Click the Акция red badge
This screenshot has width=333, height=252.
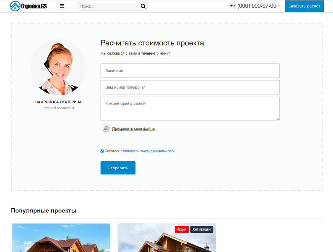pos(182,229)
